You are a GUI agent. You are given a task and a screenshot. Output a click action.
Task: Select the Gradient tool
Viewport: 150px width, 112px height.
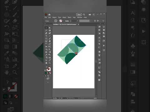click(50, 52)
